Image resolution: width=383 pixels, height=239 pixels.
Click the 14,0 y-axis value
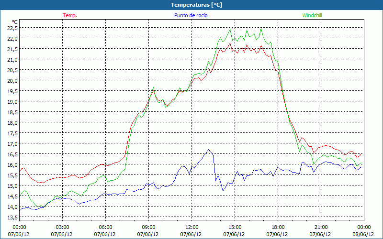coord(12,206)
